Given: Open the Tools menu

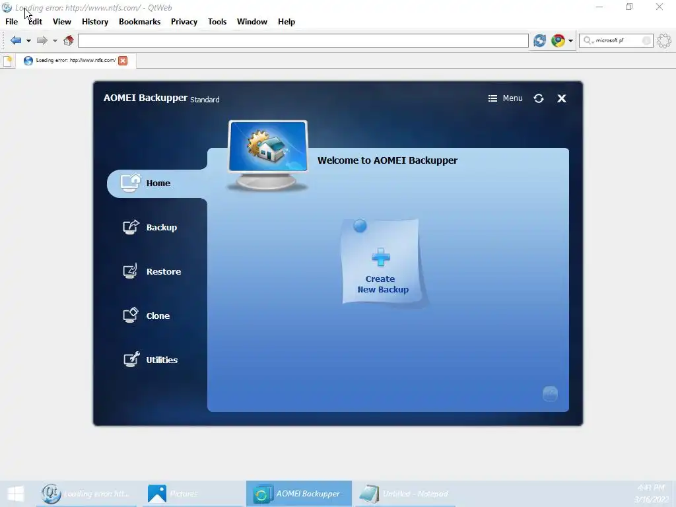Looking at the screenshot, I should pyautogui.click(x=217, y=22).
